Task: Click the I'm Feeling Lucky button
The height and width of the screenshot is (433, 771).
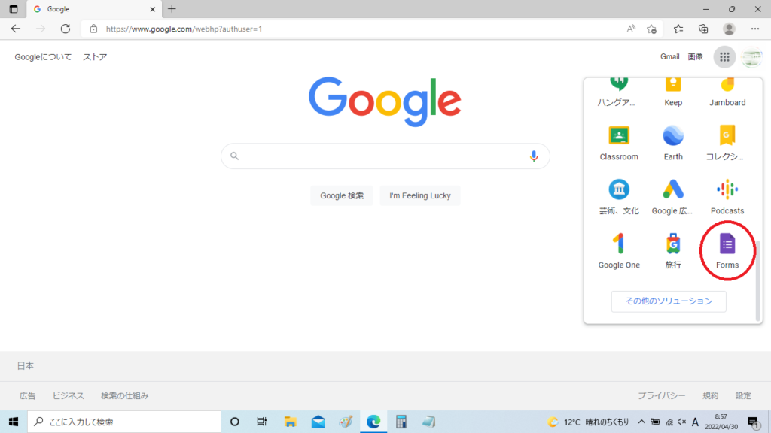Action: coord(420,195)
